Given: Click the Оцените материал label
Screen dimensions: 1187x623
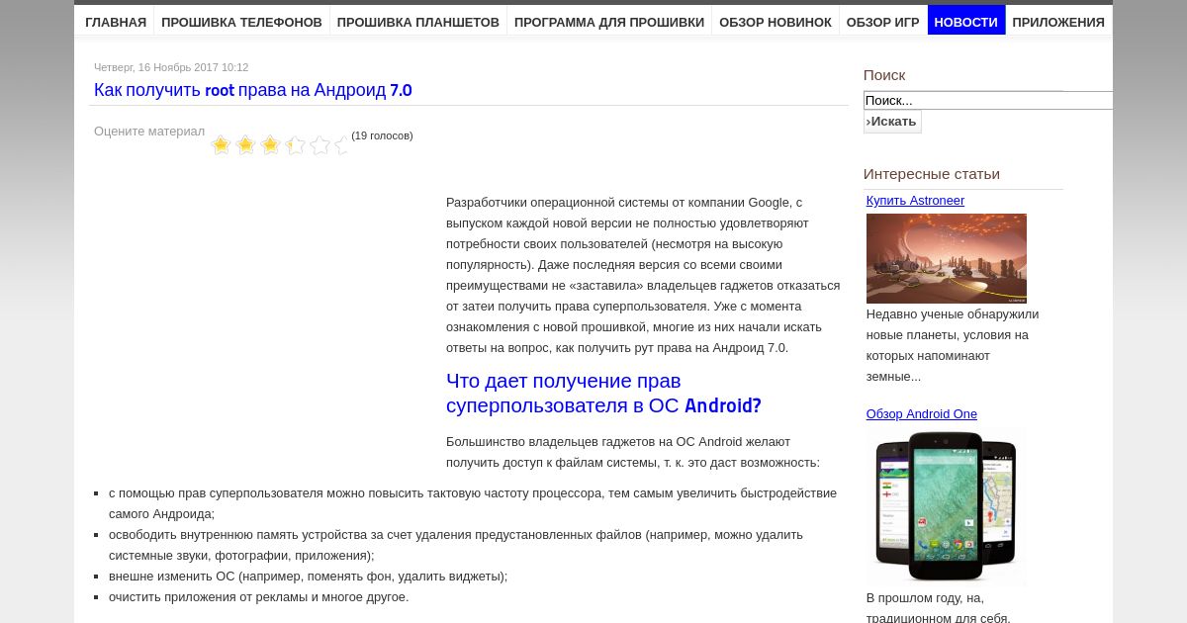Looking at the screenshot, I should (x=149, y=131).
